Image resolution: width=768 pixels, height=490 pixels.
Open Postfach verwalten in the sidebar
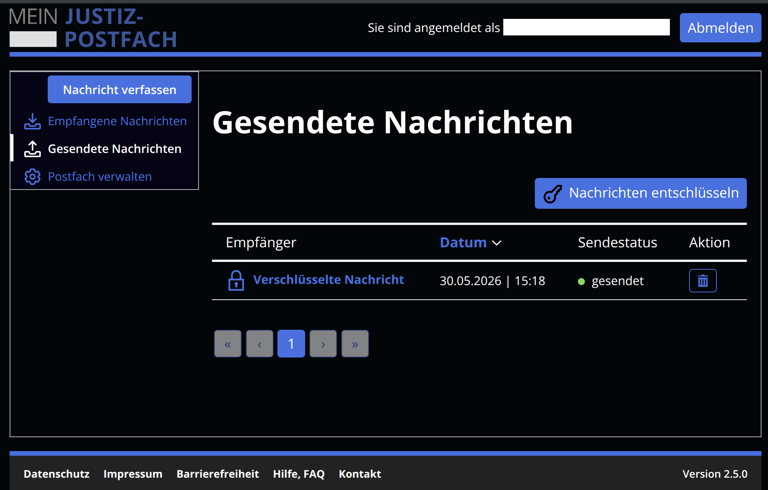coord(100,177)
